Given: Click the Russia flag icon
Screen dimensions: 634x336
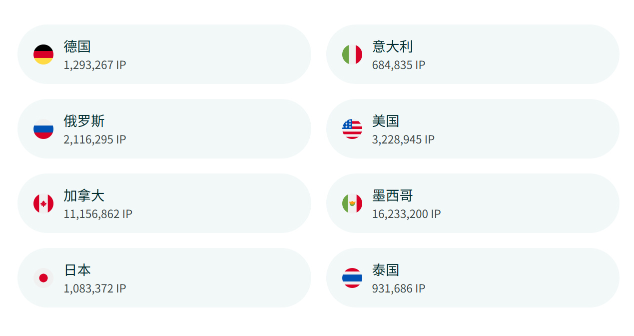Looking at the screenshot, I should click(44, 128).
